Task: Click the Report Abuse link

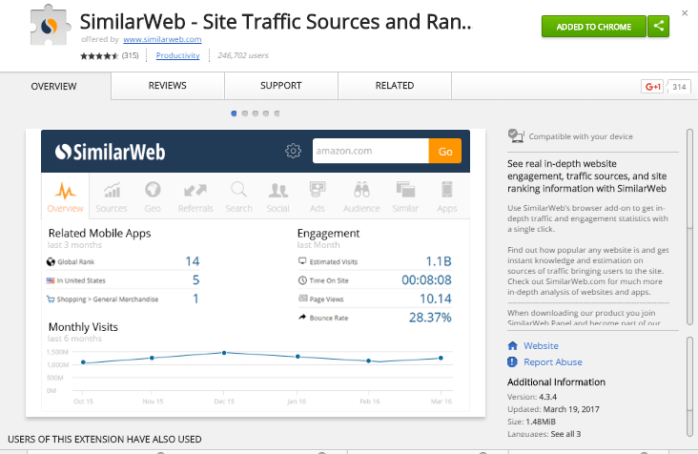Action: (x=553, y=361)
